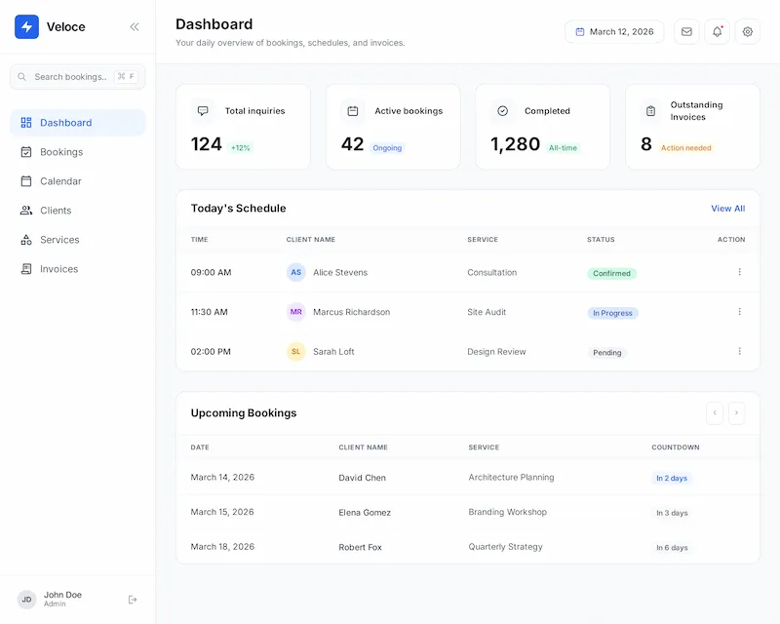Click the Active bookings calendar icon
780x624 pixels.
(x=353, y=111)
